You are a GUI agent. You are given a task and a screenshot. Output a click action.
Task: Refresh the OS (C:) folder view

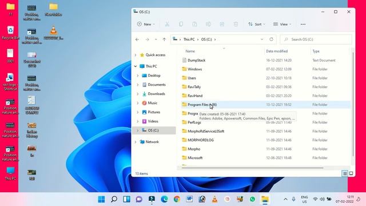coord(271,39)
